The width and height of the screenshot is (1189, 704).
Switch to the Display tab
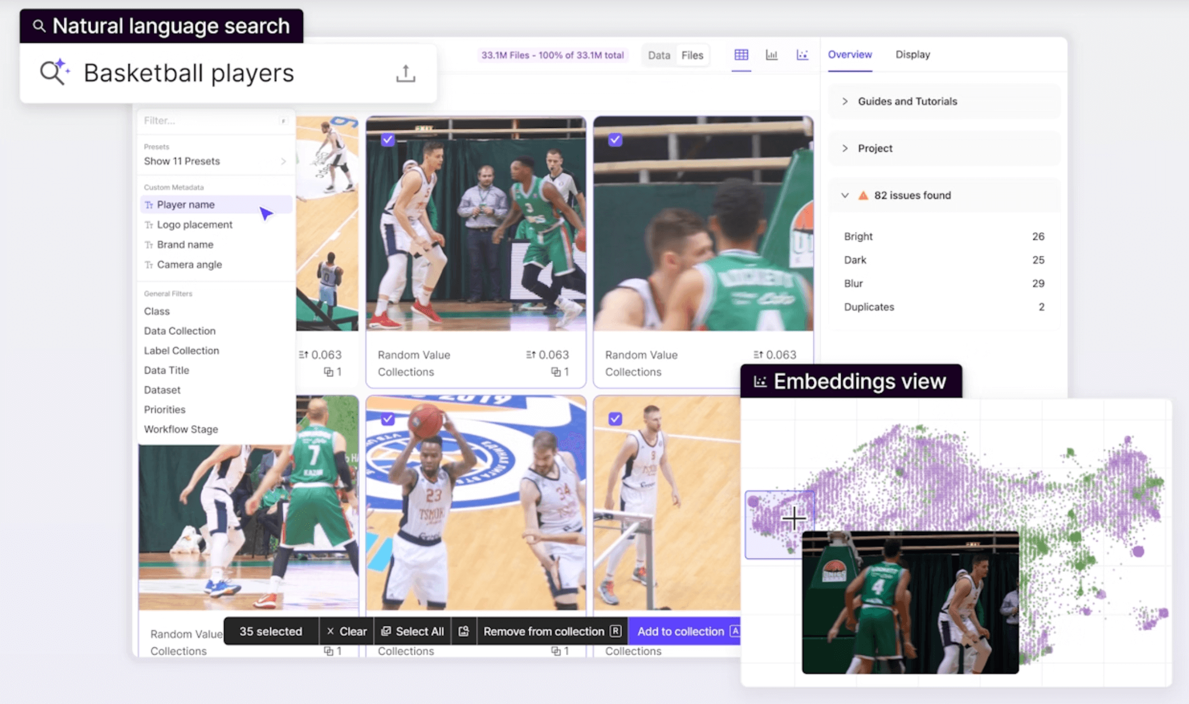point(912,54)
